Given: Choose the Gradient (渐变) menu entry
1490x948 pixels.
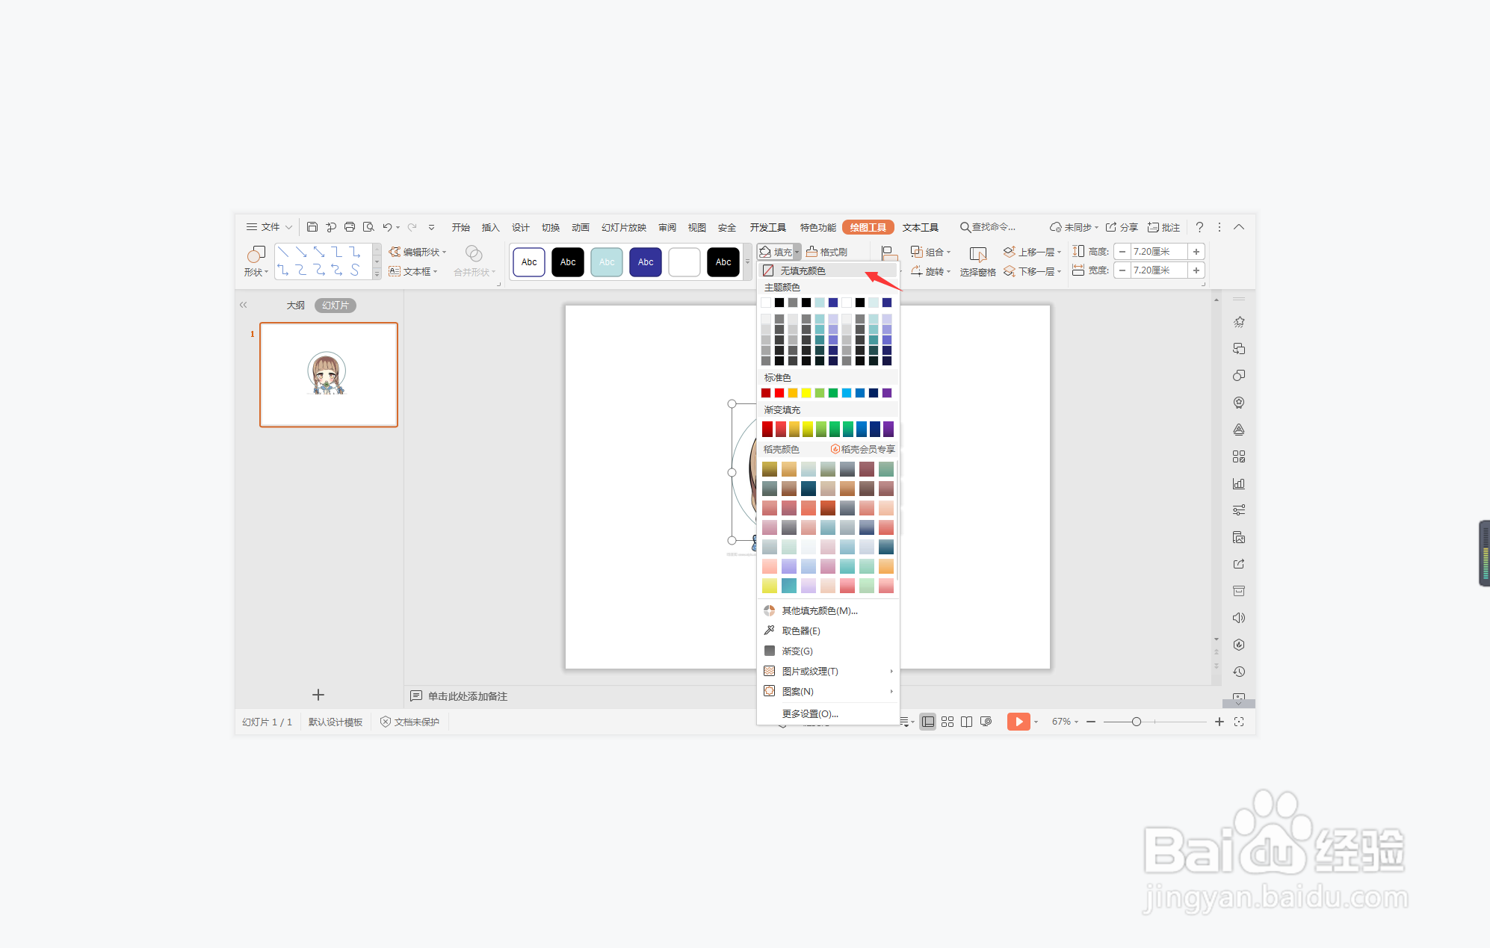Looking at the screenshot, I should 828,651.
